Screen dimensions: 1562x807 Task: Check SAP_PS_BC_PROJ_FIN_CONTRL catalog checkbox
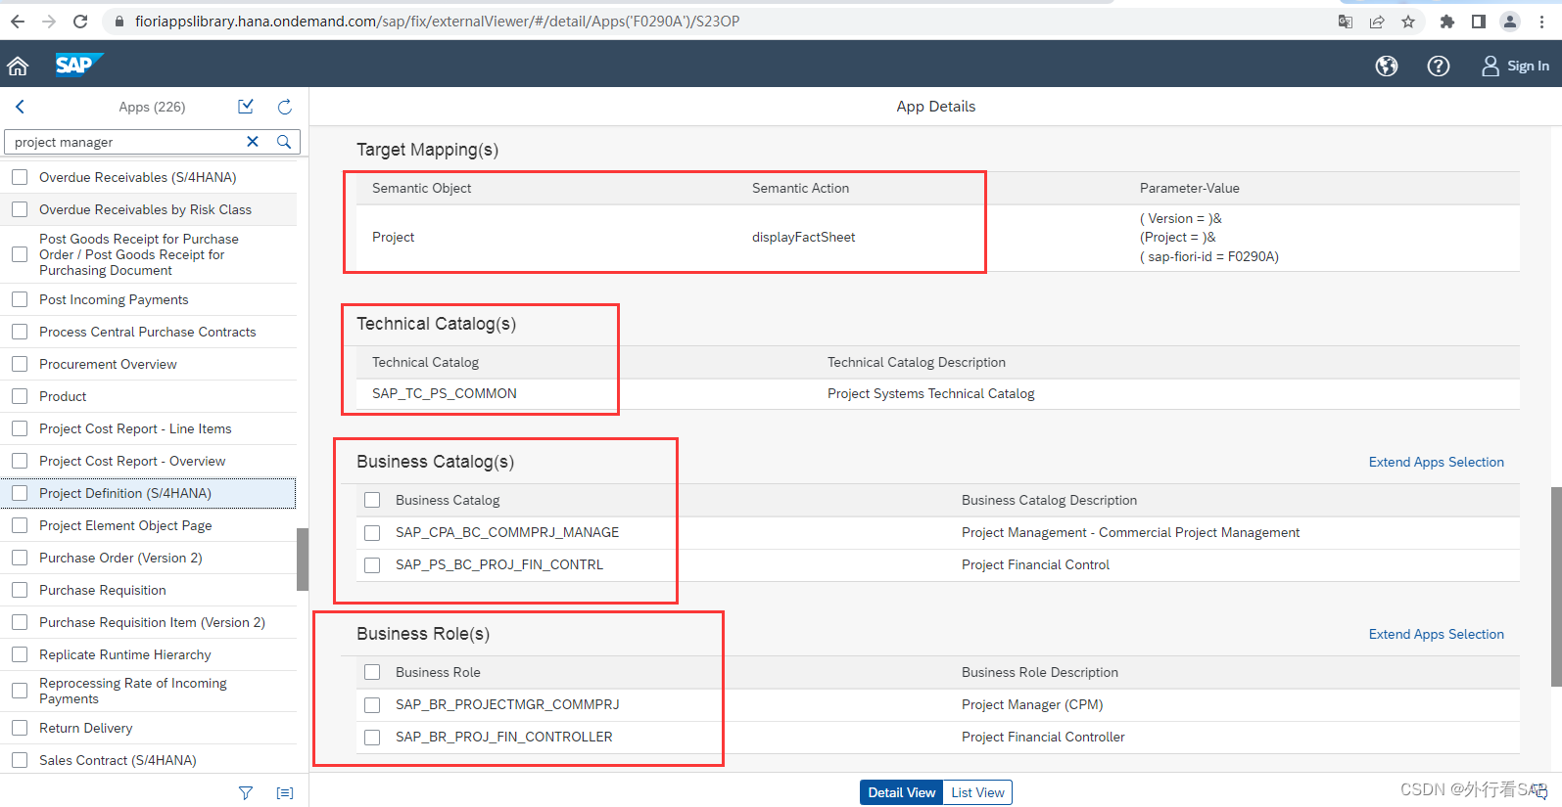point(372,565)
